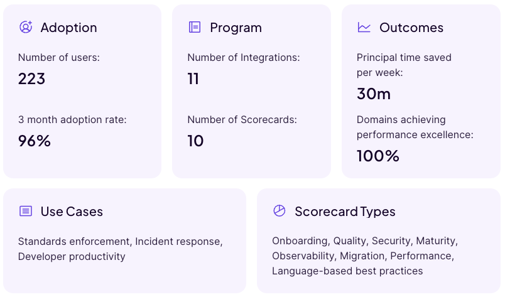
Task: Click the Use Cases heading
Action: coord(72,212)
